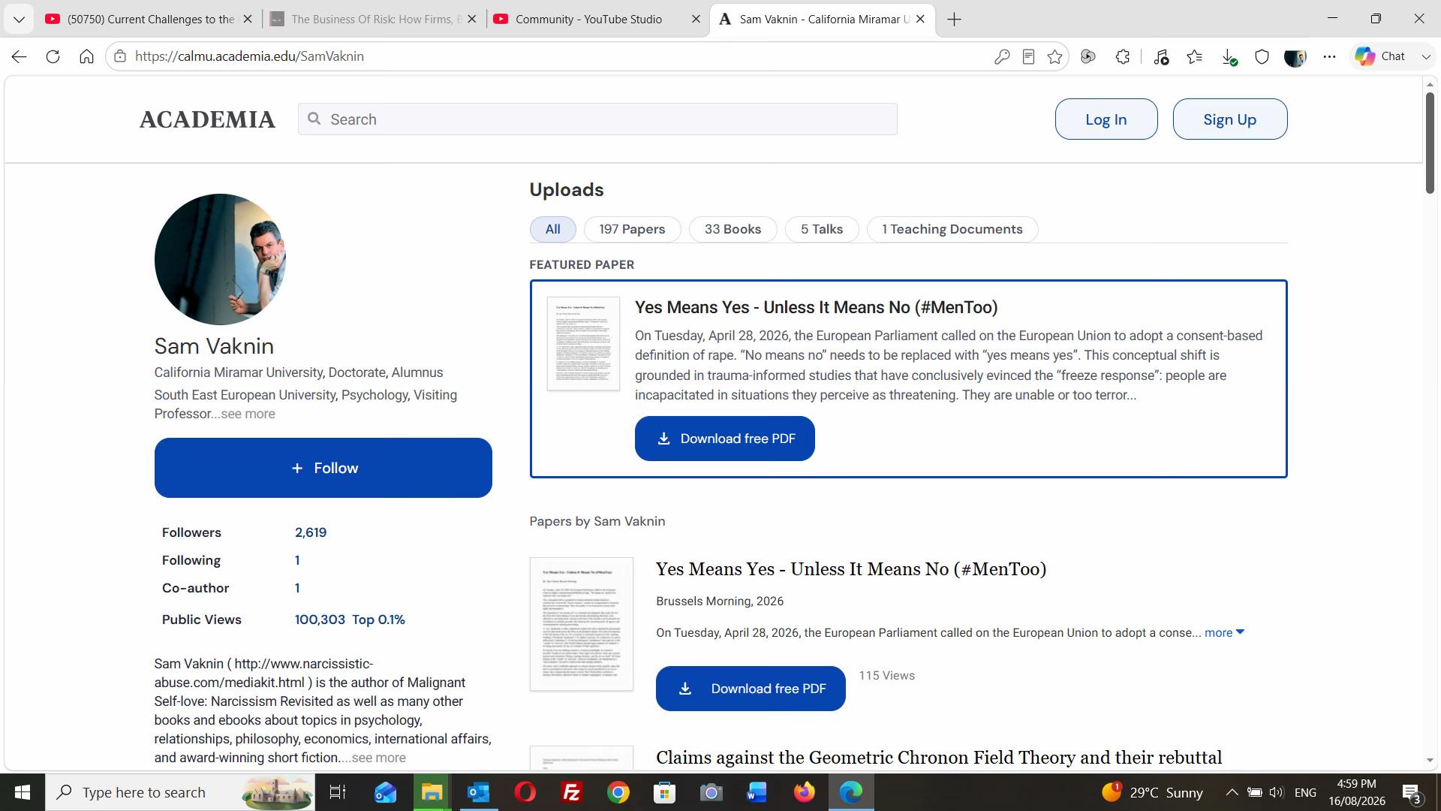This screenshot has width=1441, height=811.
Task: Switch to Community - YouTube Studio tab
Action: [588, 19]
